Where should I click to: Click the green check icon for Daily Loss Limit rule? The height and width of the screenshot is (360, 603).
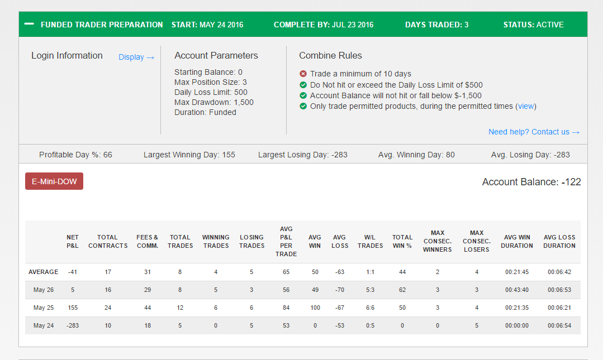click(x=303, y=85)
